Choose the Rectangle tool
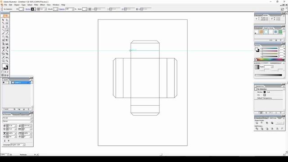 (7, 30)
